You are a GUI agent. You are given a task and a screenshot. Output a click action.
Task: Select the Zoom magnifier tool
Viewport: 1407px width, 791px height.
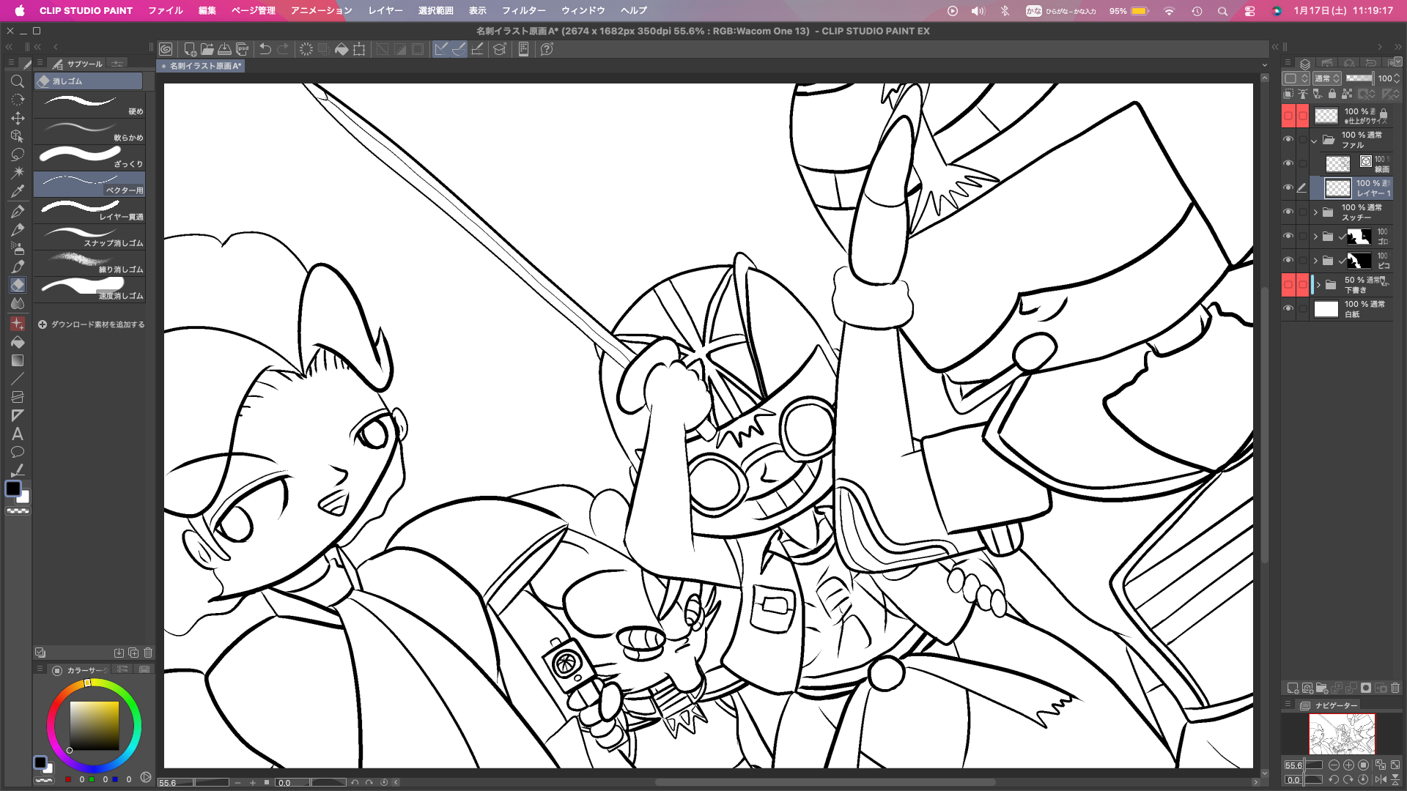tap(18, 81)
